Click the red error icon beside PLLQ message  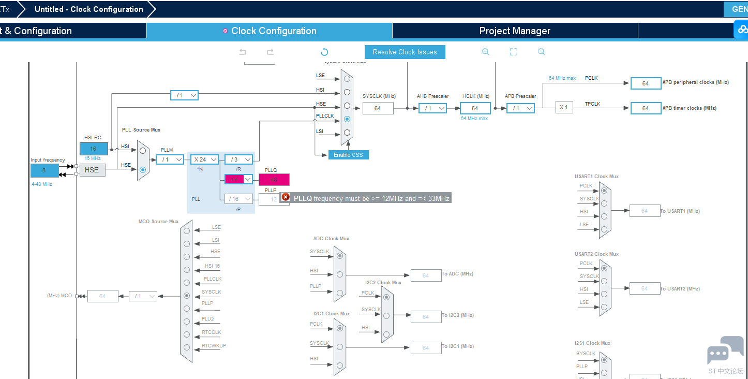(x=285, y=197)
